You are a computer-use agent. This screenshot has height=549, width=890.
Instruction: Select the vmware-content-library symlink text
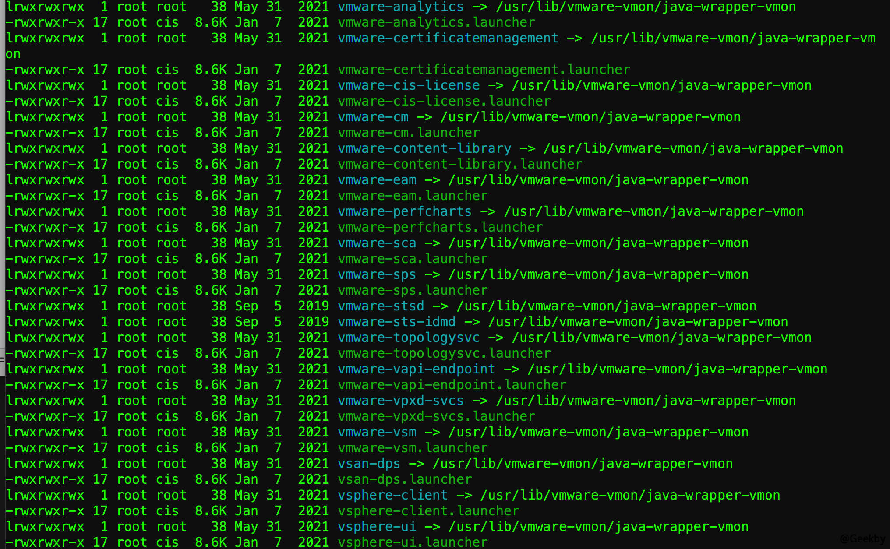[424, 148]
